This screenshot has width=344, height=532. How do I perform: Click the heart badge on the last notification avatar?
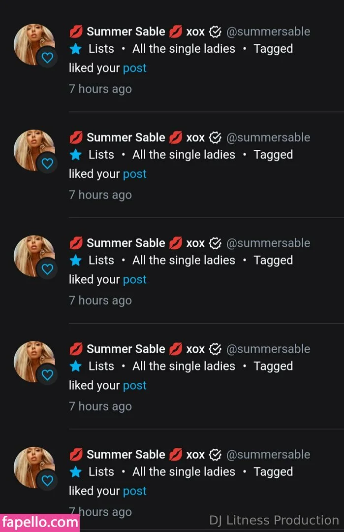(x=47, y=481)
